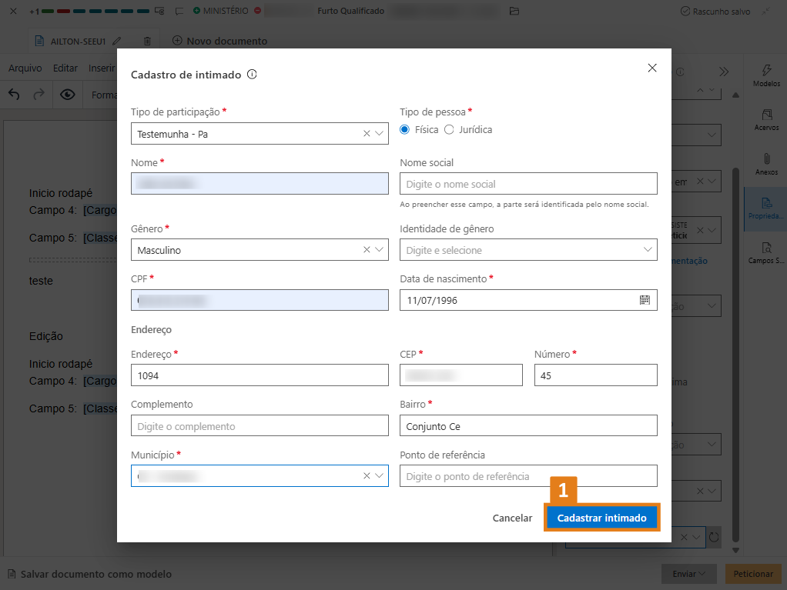Open the calendar picker for Data de nascimento
The image size is (787, 590).
(x=645, y=300)
